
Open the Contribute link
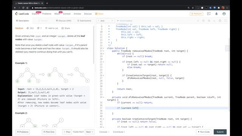[119, 132]
